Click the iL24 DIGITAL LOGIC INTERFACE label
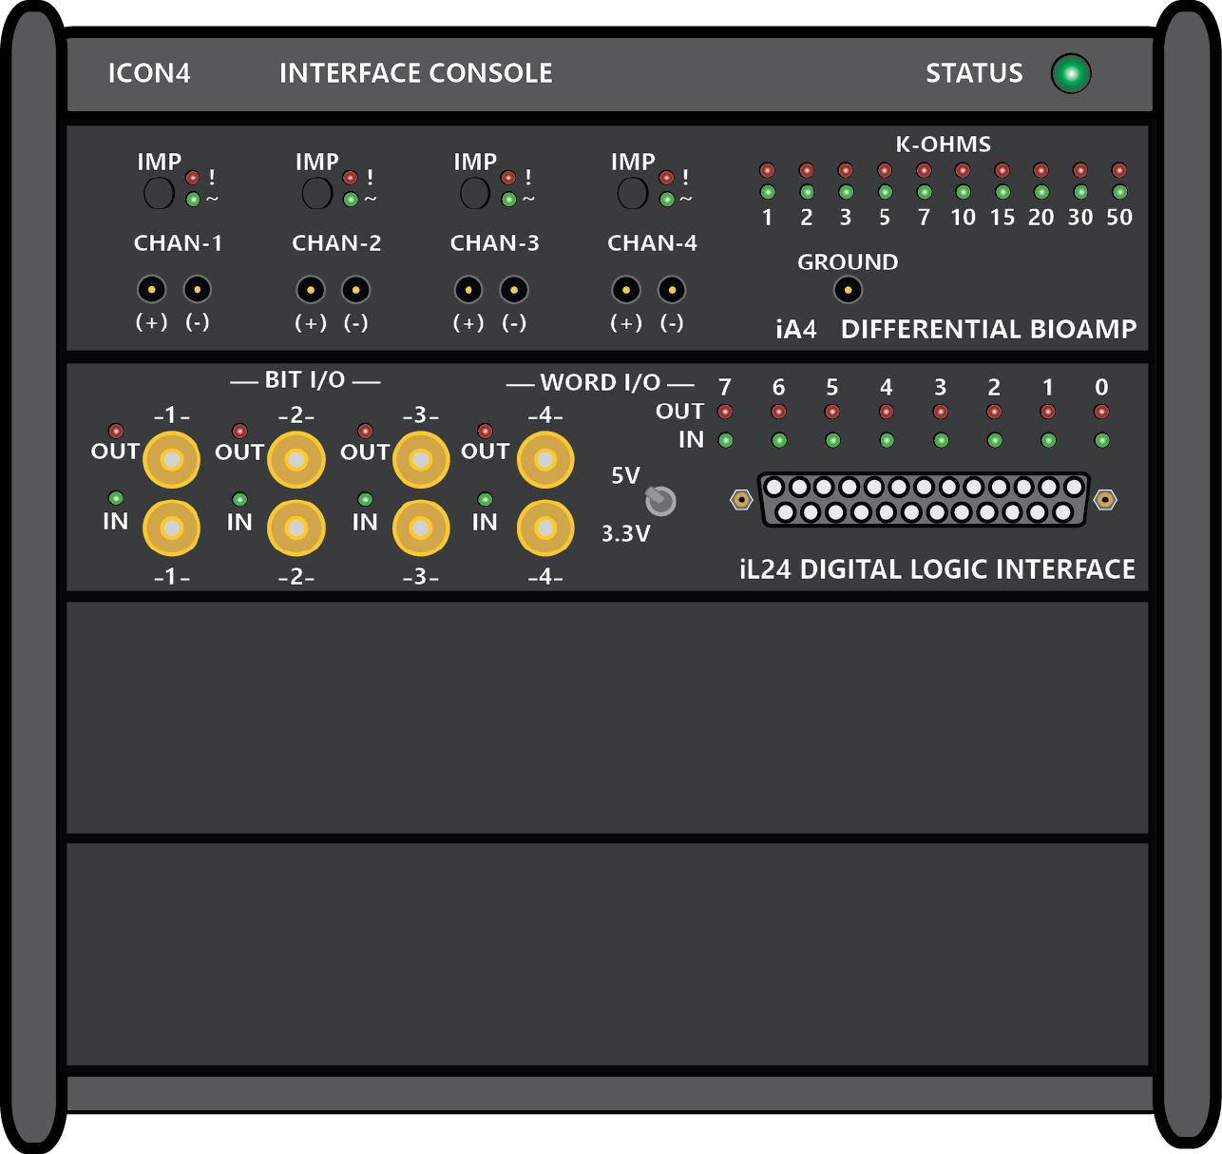 click(938, 569)
